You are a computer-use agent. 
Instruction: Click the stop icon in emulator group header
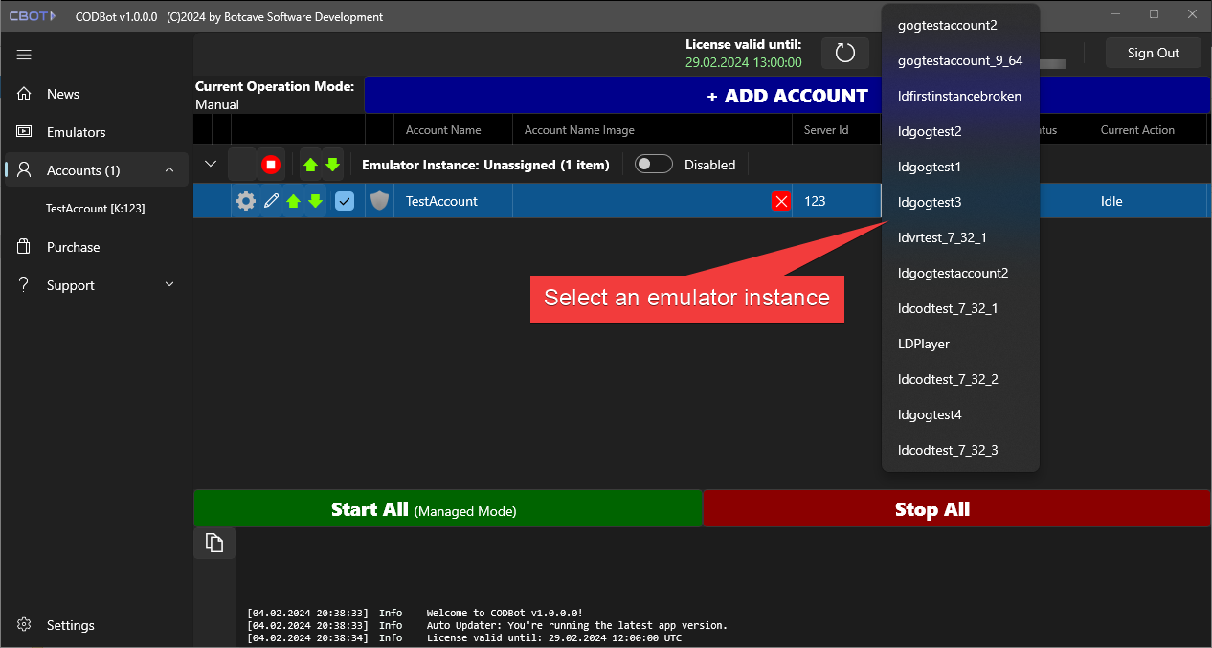tap(271, 165)
